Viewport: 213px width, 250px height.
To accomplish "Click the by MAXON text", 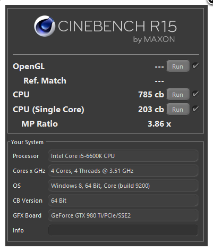I will tap(154, 39).
